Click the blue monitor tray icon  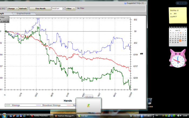click(171, 116)
